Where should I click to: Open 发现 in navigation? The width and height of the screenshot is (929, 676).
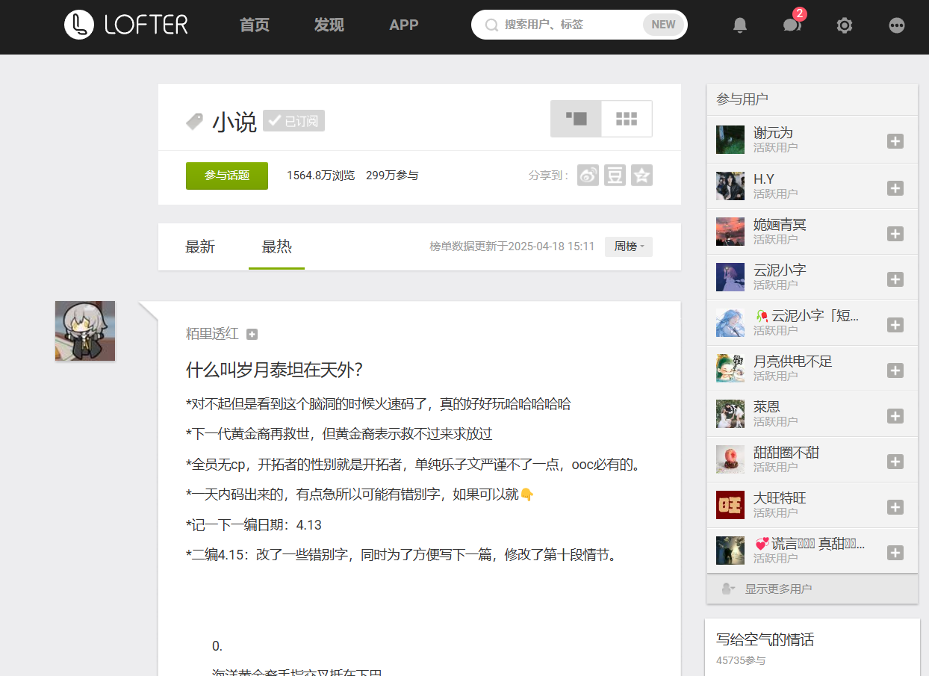[329, 25]
